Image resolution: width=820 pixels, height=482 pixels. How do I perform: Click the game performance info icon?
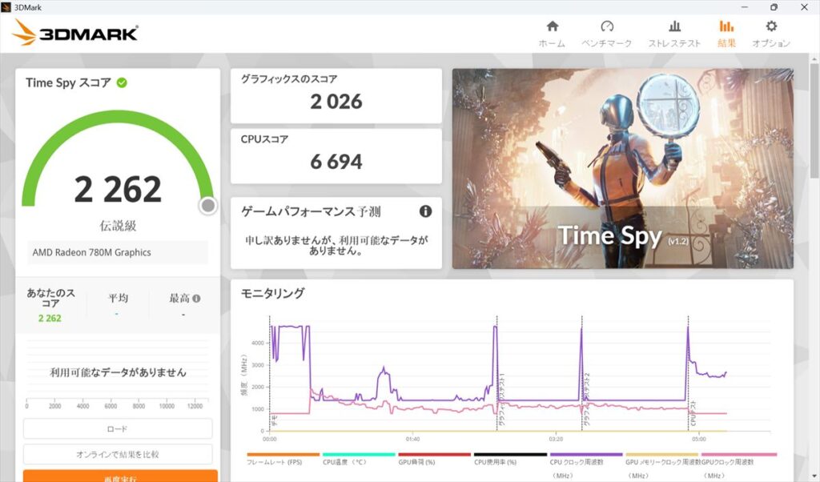tap(425, 211)
